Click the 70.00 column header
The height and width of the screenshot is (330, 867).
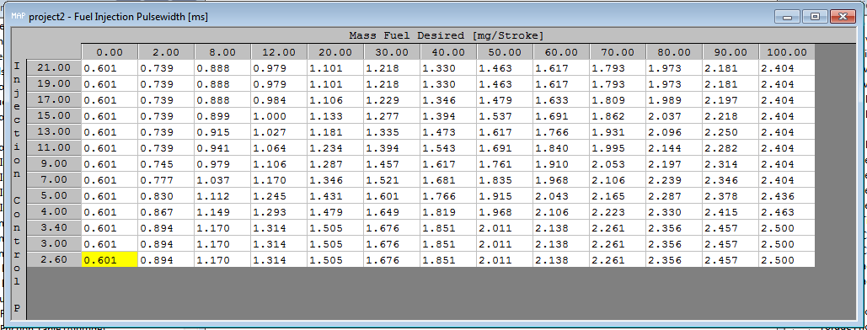(618, 52)
